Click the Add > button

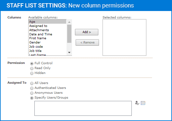[87, 32]
